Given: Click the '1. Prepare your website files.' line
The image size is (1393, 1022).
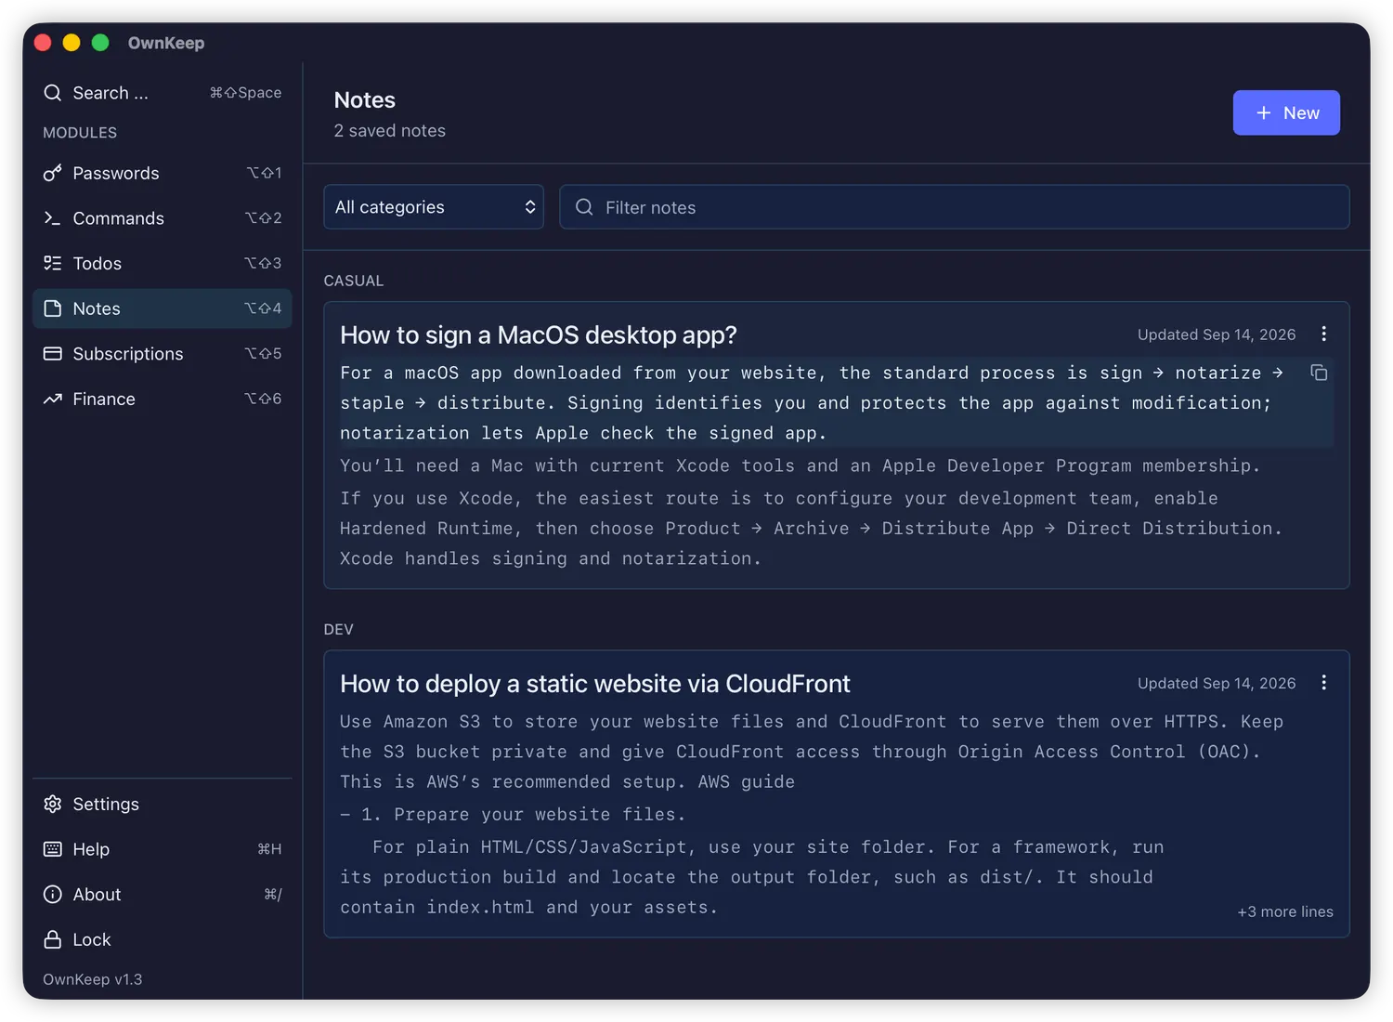Looking at the screenshot, I should click(523, 814).
